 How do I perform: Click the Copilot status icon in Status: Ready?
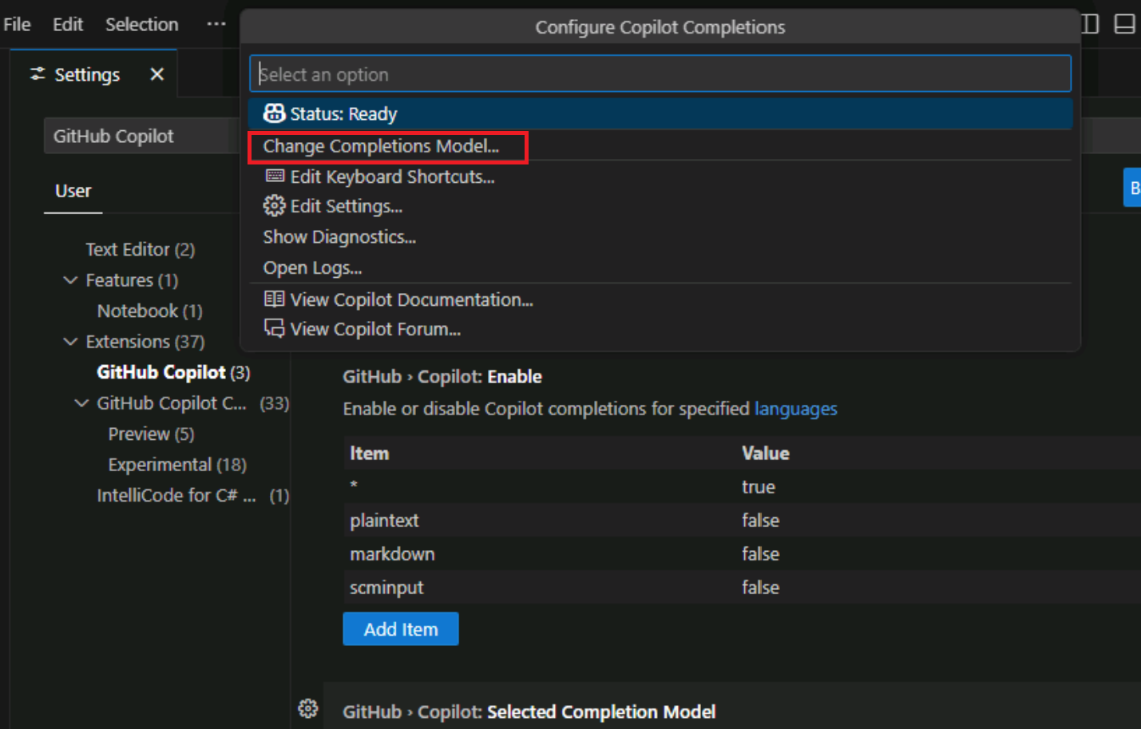pos(274,113)
